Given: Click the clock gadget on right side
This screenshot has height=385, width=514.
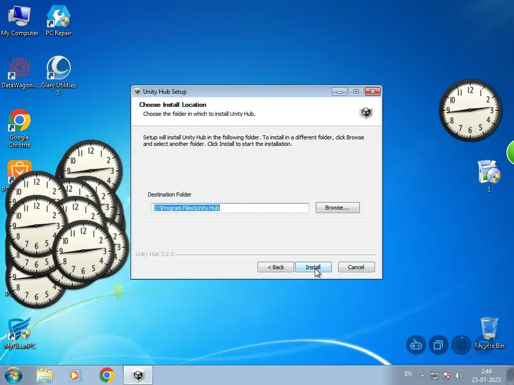Looking at the screenshot, I should click(x=470, y=110).
